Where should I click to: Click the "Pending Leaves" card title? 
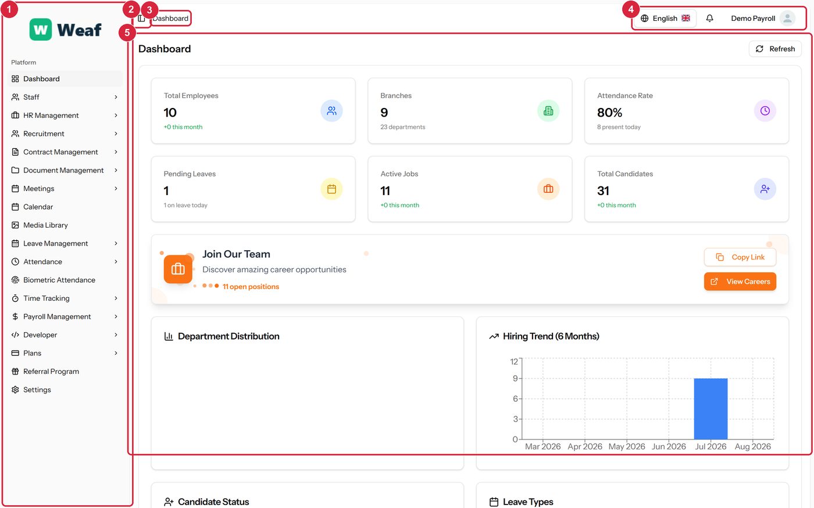click(190, 174)
